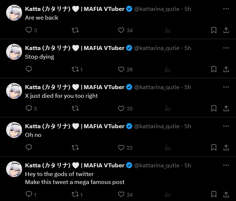Bookmark the "Stop dying" tweet
This screenshot has height=201, width=236.
tap(214, 70)
